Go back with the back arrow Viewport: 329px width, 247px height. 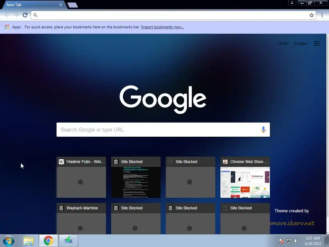(7, 15)
